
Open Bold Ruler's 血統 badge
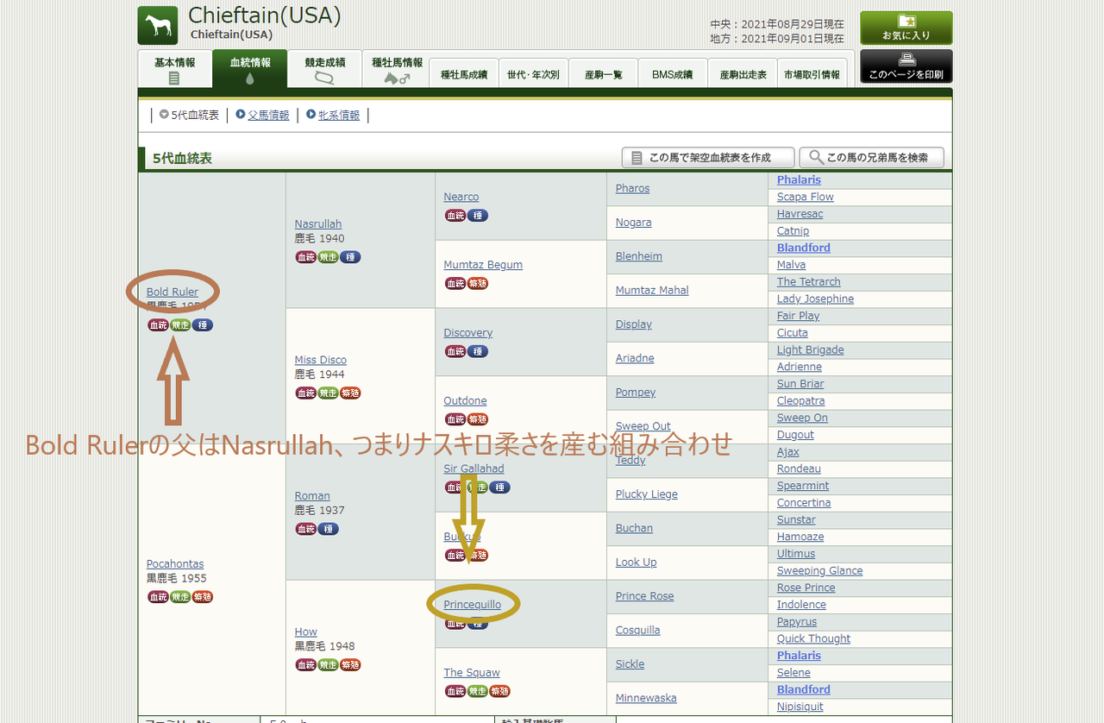tap(158, 325)
